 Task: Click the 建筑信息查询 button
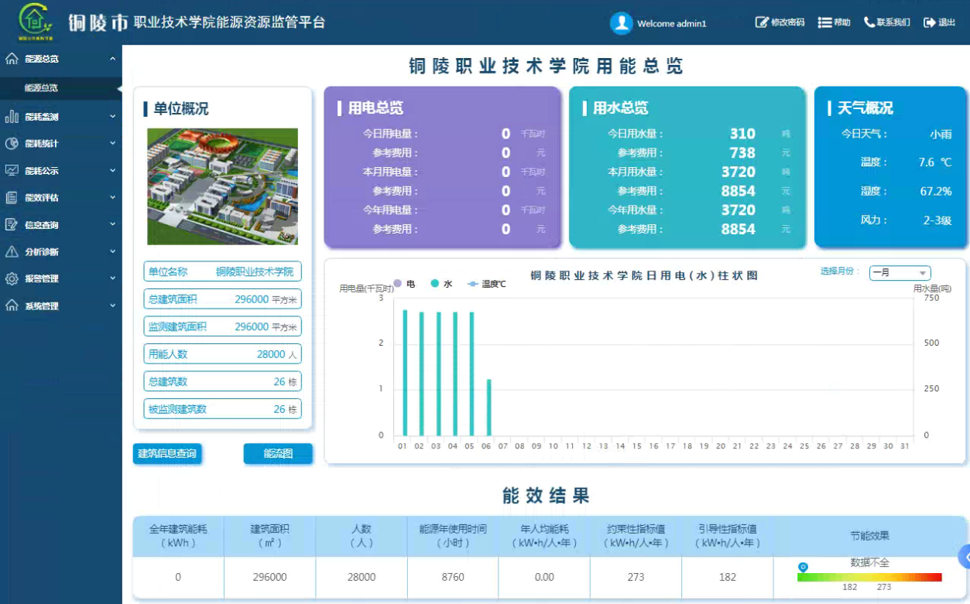coord(167,454)
